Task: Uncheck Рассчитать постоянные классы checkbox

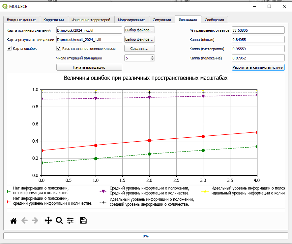Action: click(58, 49)
